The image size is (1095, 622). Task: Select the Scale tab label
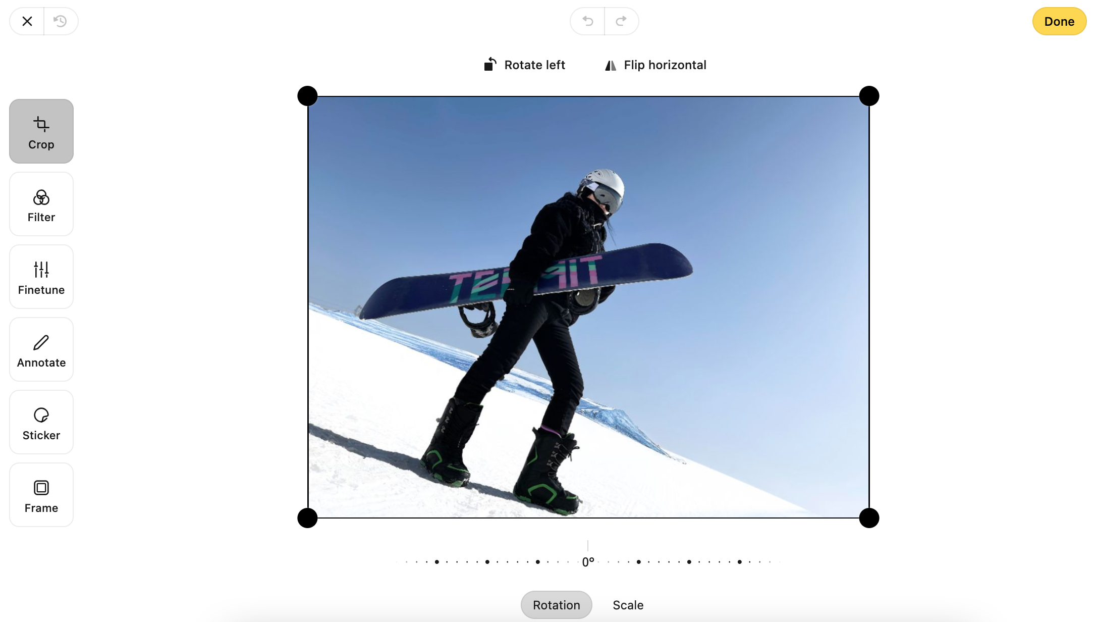628,605
